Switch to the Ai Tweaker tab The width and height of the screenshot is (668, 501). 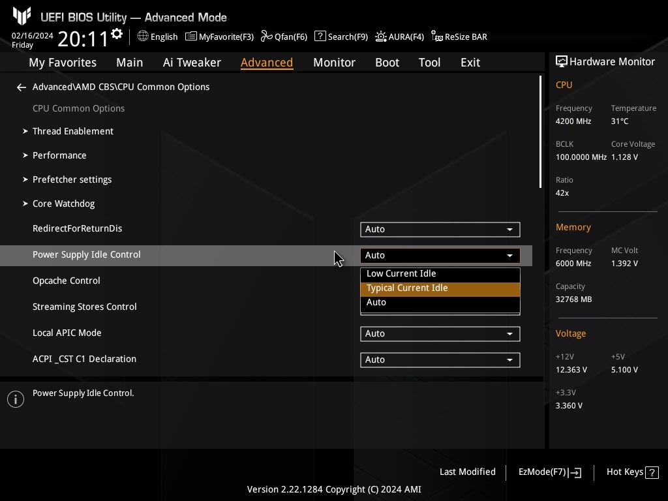(192, 63)
